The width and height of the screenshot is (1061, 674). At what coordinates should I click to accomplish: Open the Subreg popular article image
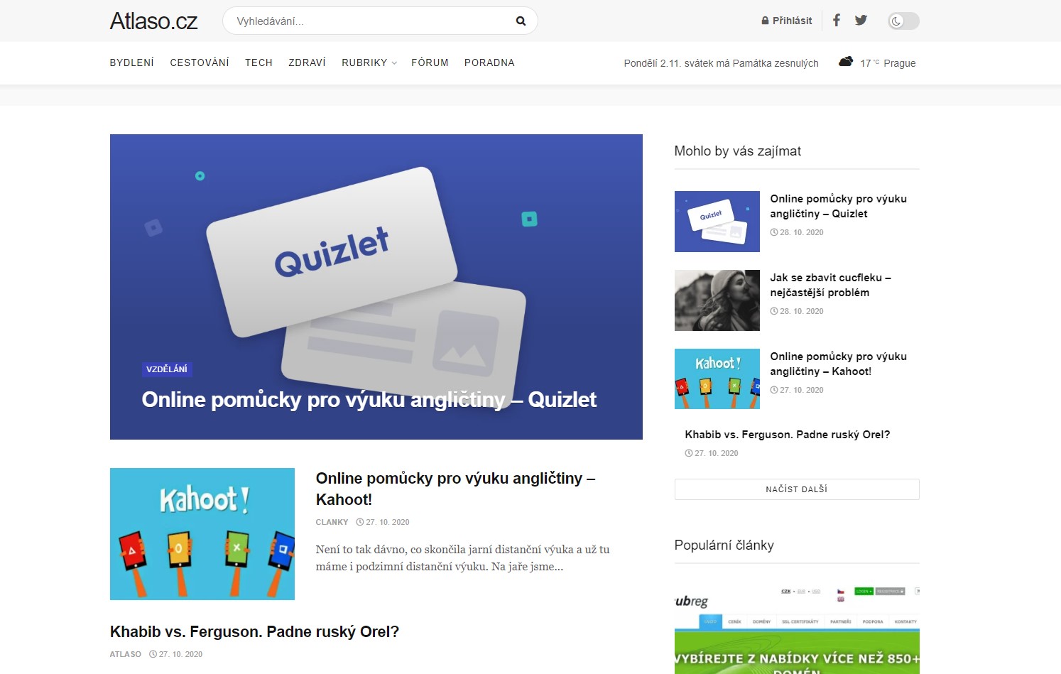[797, 629]
